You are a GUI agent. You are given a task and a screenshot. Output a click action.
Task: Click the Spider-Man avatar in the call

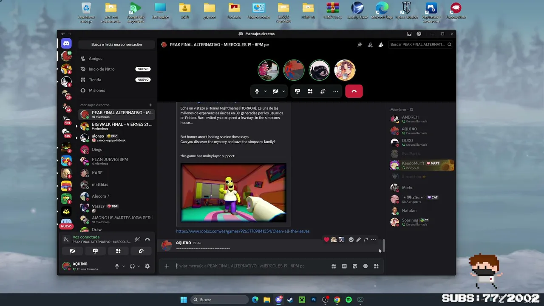point(294,70)
